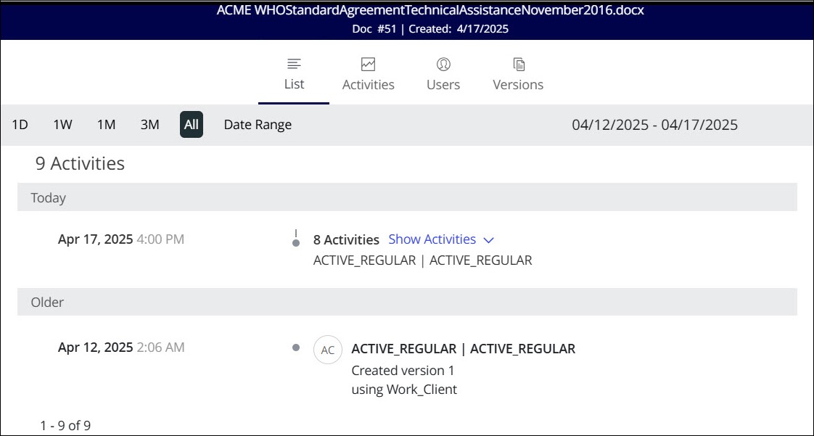Viewport: 814px width, 436px height.
Task: Click the Apr 17 timeline dot
Action: [296, 243]
